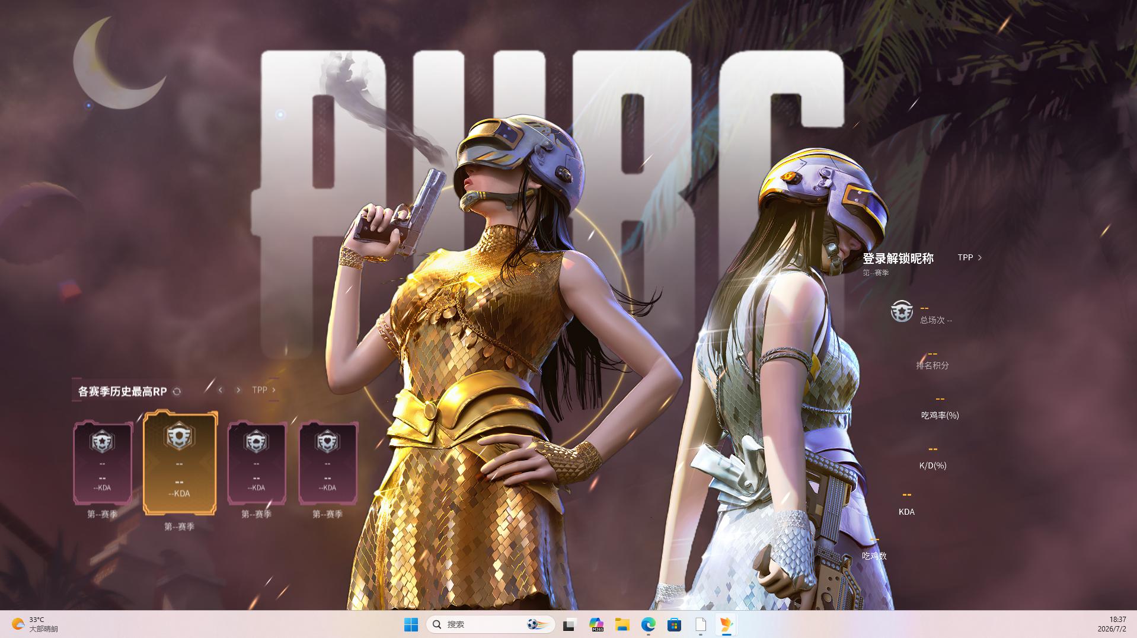Screen dimensions: 1137x638
Task: Click the orange bird app taskbar icon
Action: pos(726,624)
